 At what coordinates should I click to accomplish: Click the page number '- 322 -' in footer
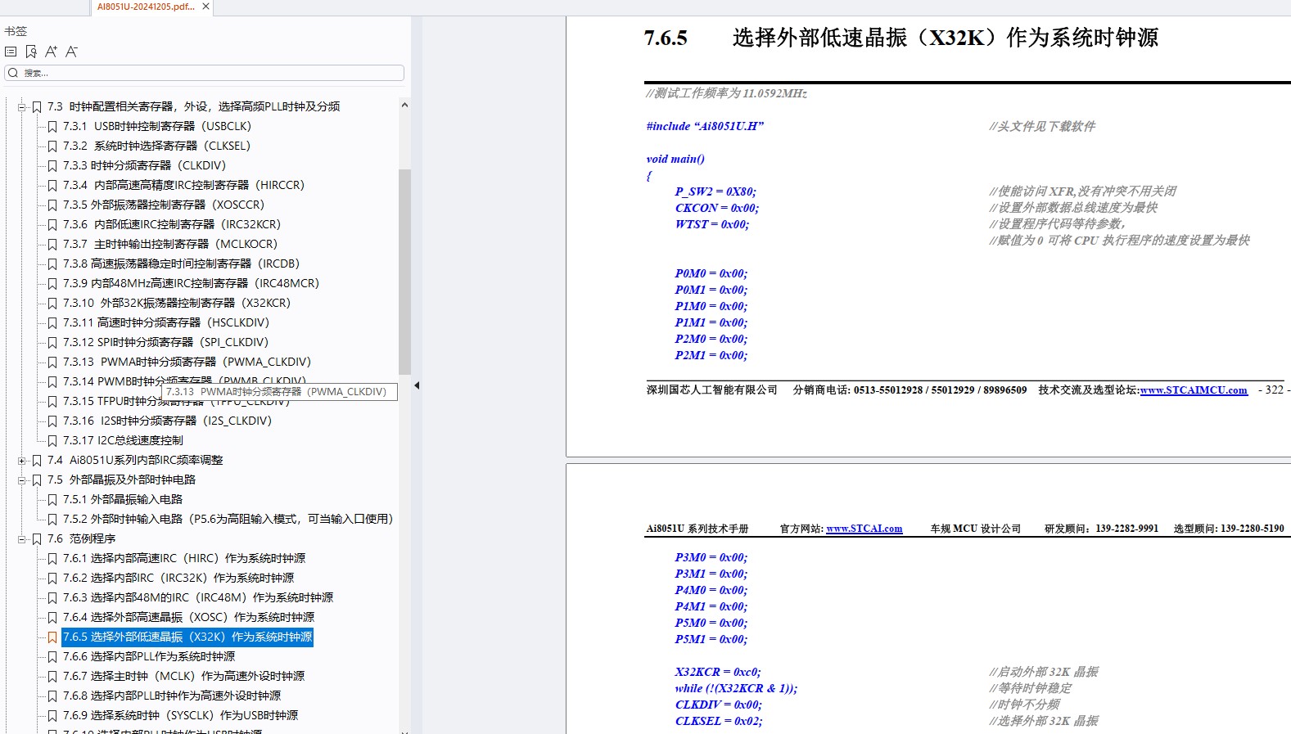pos(1274,390)
